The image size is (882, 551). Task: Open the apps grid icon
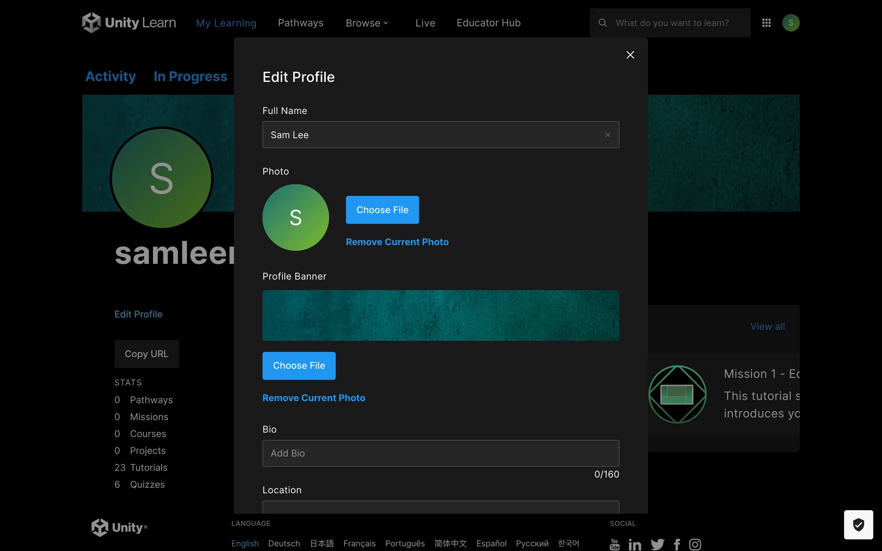[766, 22]
